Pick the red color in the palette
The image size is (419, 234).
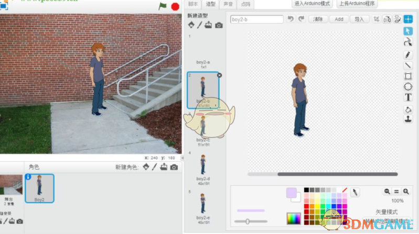point(306,206)
